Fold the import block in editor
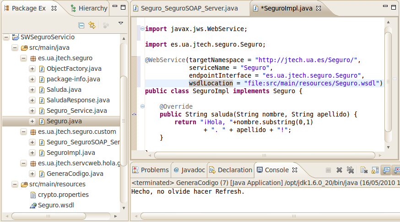The width and height of the screenshot is (400, 222). [x=143, y=28]
